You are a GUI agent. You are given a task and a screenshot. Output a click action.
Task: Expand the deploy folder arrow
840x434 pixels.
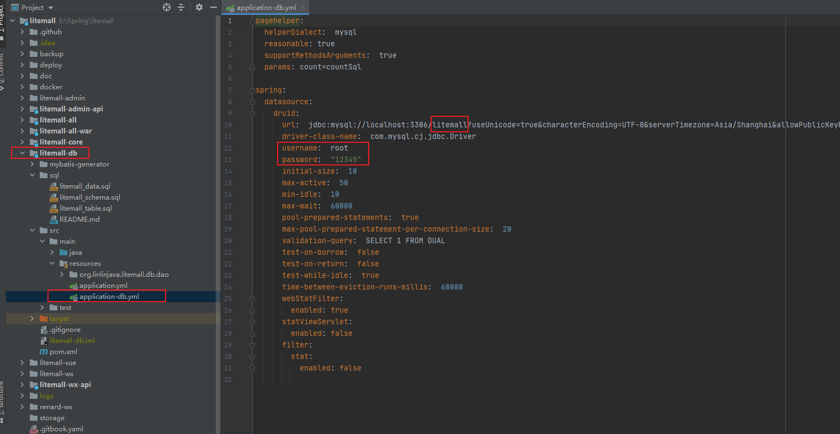coord(23,65)
